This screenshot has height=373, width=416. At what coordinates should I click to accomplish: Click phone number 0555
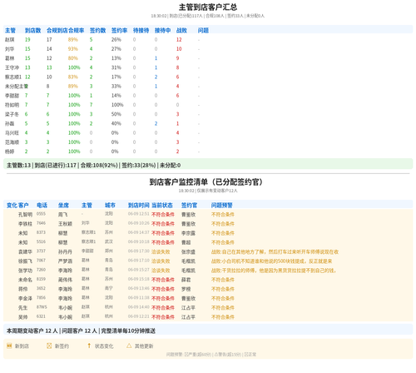pos(41,214)
